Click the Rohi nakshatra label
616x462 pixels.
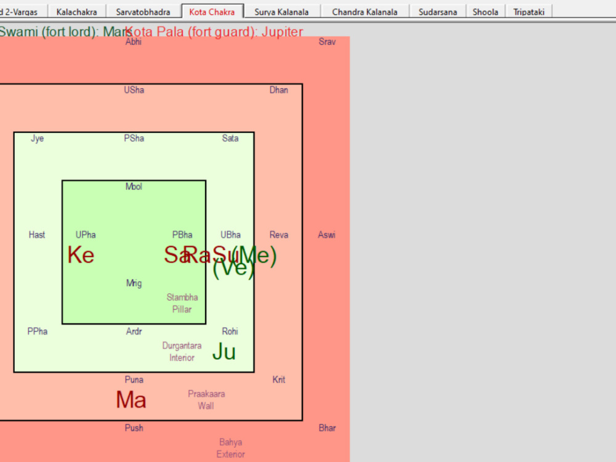(x=230, y=331)
